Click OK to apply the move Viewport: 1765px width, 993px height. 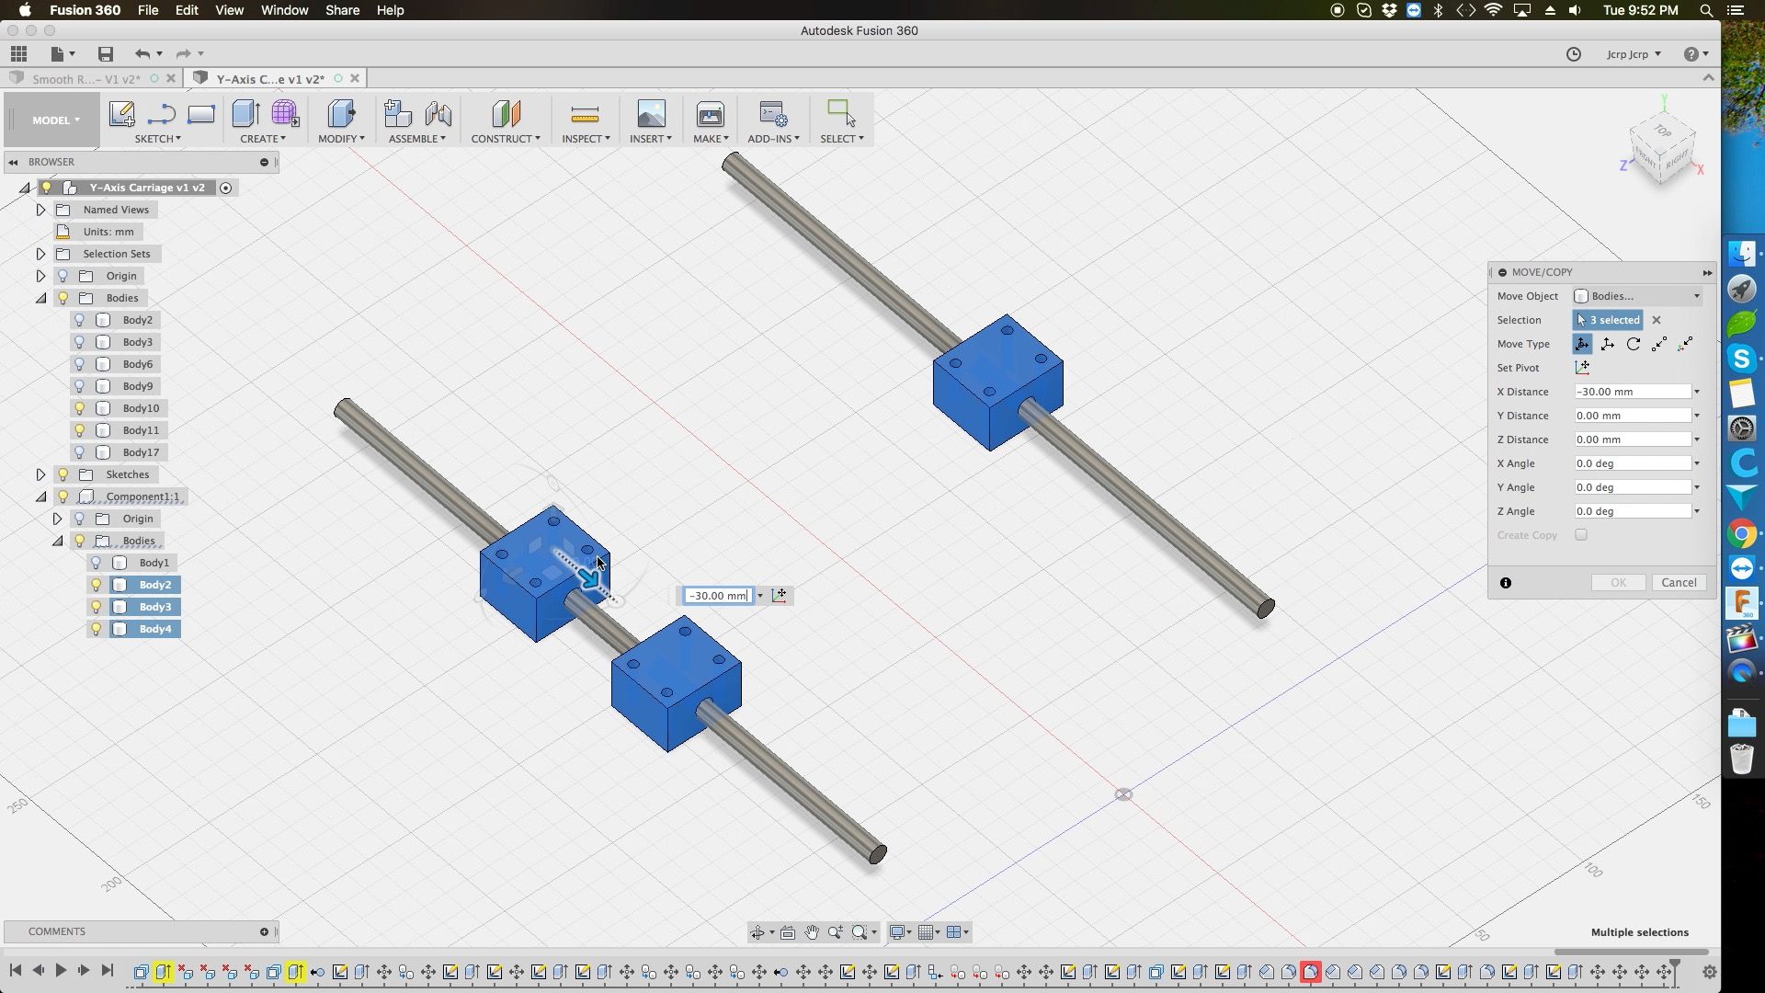point(1618,582)
